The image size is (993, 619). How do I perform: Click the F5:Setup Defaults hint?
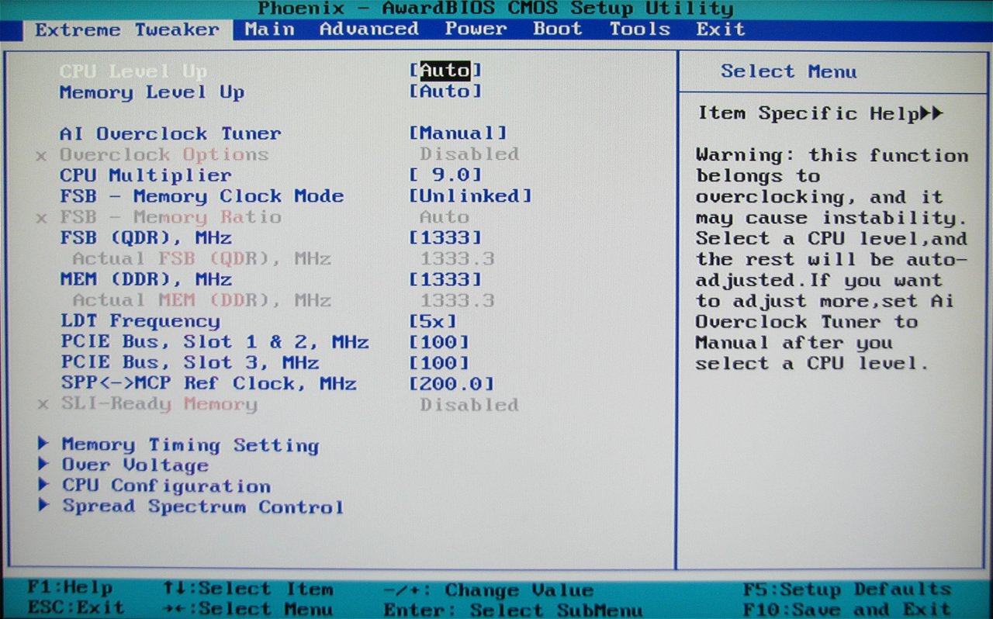click(x=847, y=589)
